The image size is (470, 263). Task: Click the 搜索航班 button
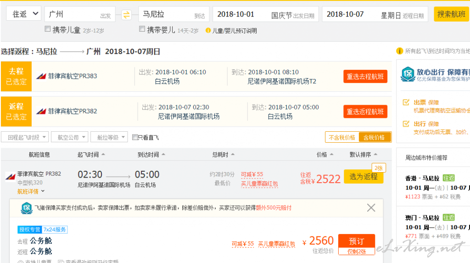(451, 14)
